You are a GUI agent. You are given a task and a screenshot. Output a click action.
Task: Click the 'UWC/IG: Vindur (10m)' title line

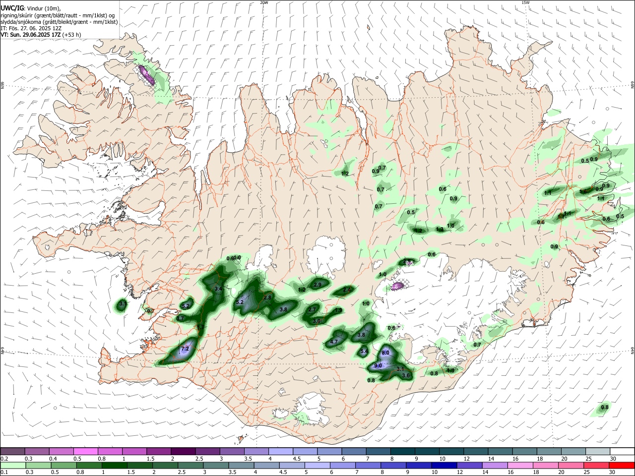[31, 8]
